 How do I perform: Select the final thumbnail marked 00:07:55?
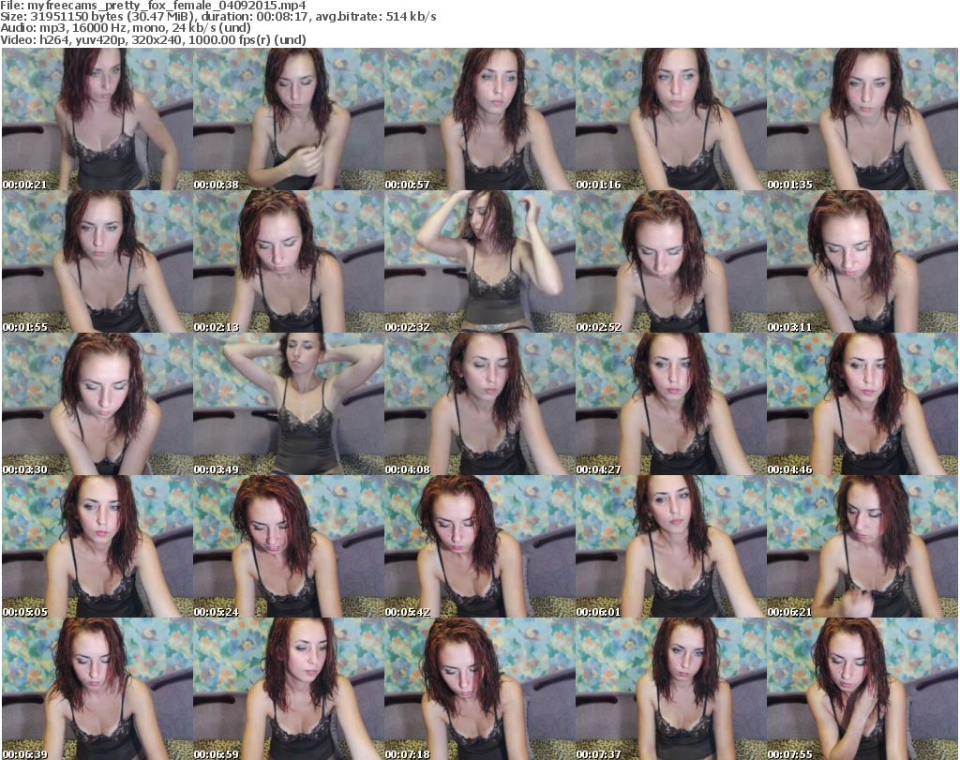coord(862,689)
